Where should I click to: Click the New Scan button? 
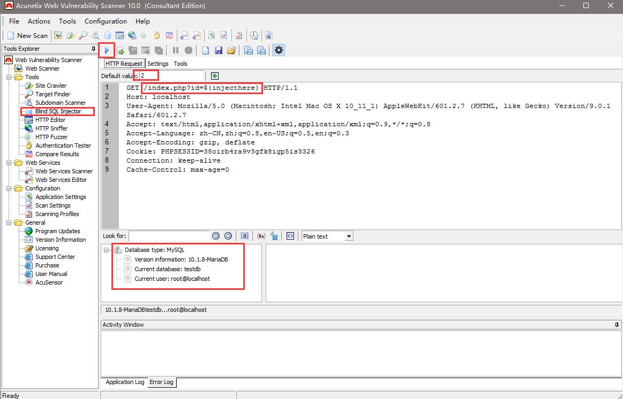[27, 35]
